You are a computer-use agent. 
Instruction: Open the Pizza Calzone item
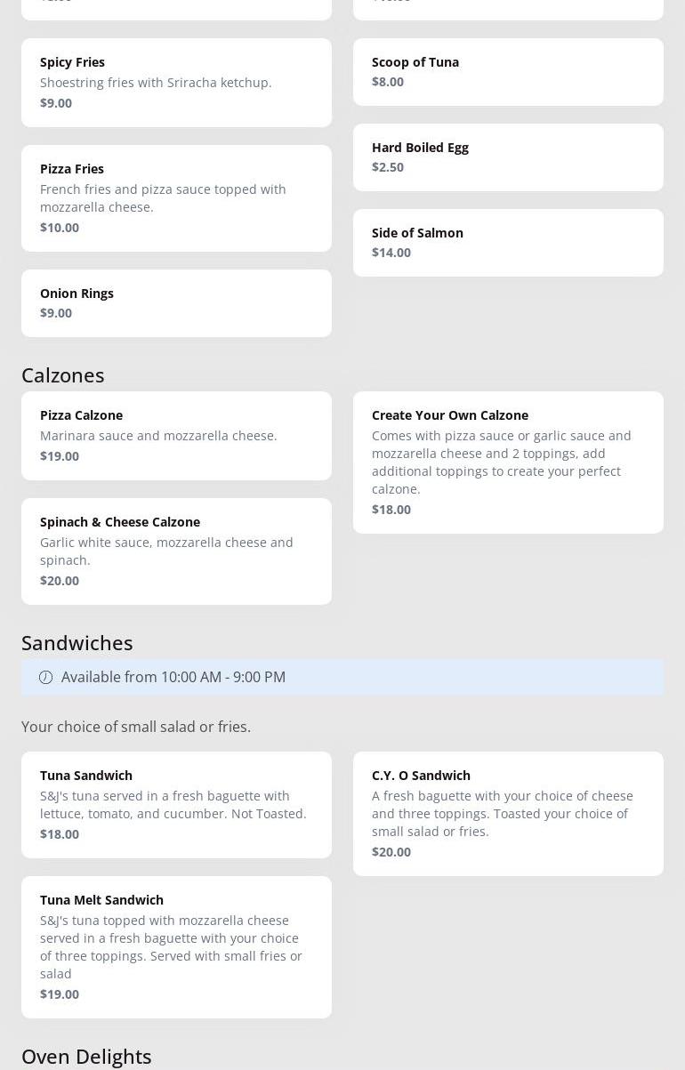(176, 436)
